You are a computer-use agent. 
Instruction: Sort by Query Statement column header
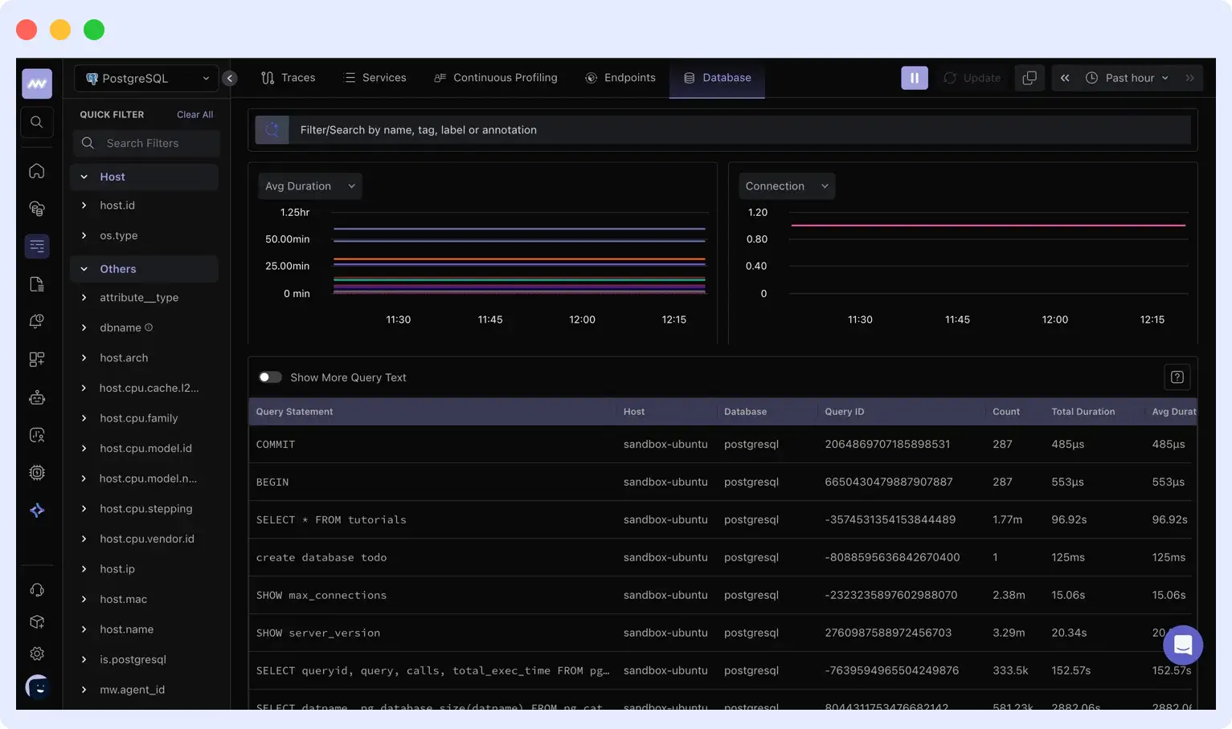point(294,412)
